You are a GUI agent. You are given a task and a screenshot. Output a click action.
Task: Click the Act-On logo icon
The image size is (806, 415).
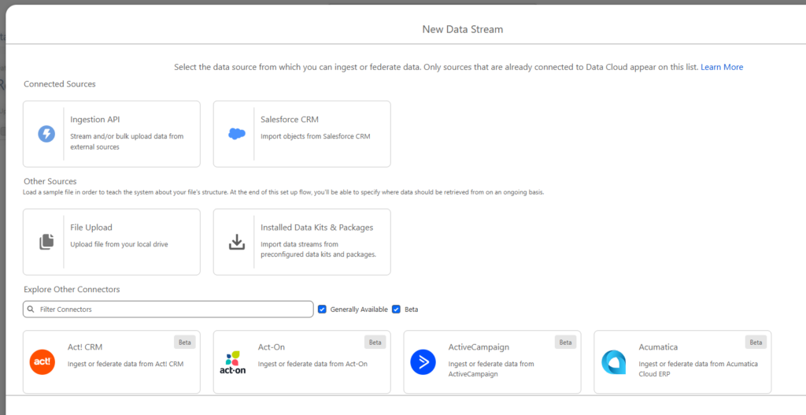[x=232, y=362]
